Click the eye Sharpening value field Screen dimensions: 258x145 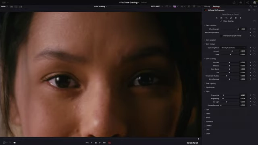(243, 95)
